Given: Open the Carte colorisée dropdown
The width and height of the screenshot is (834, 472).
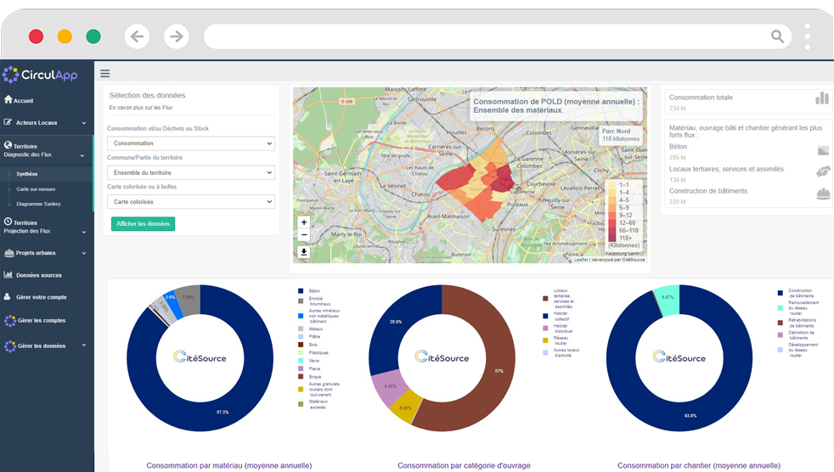Looking at the screenshot, I should [x=191, y=202].
